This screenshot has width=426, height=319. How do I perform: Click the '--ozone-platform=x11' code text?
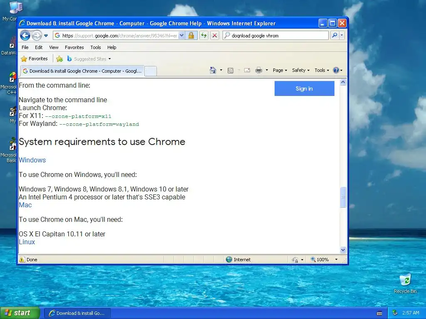78,116
